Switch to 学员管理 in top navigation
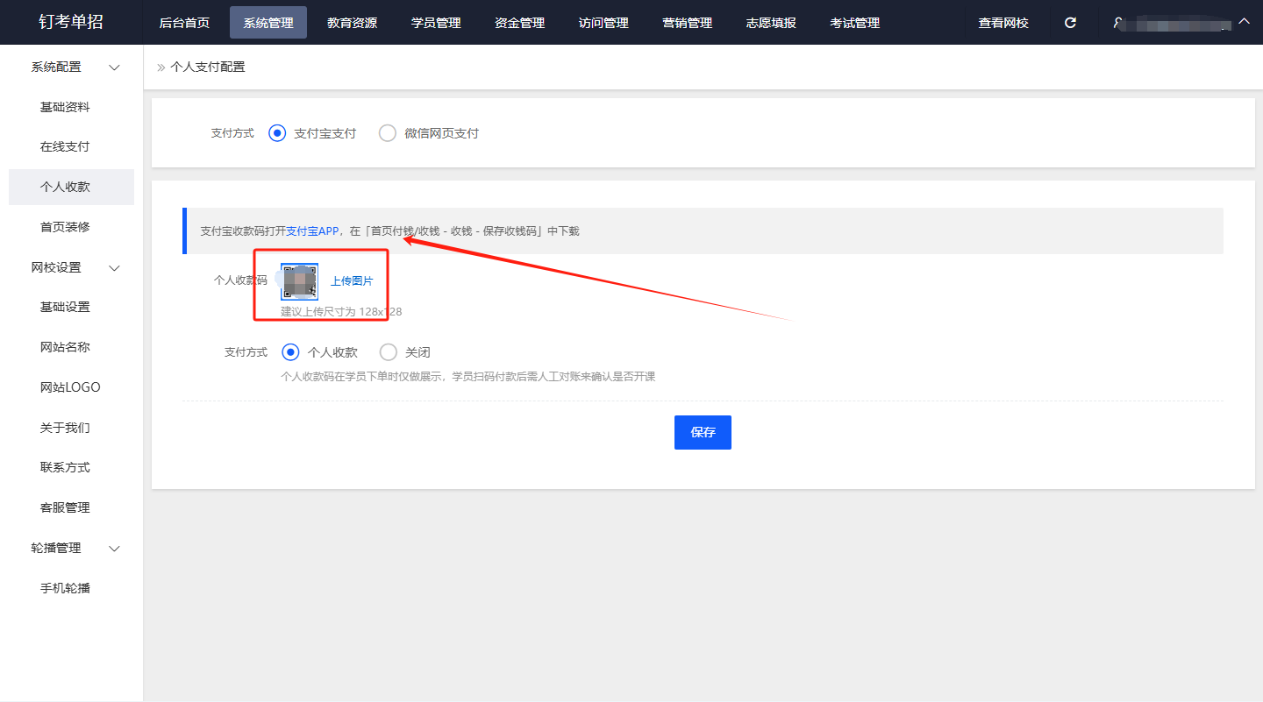The image size is (1263, 702). tap(436, 23)
